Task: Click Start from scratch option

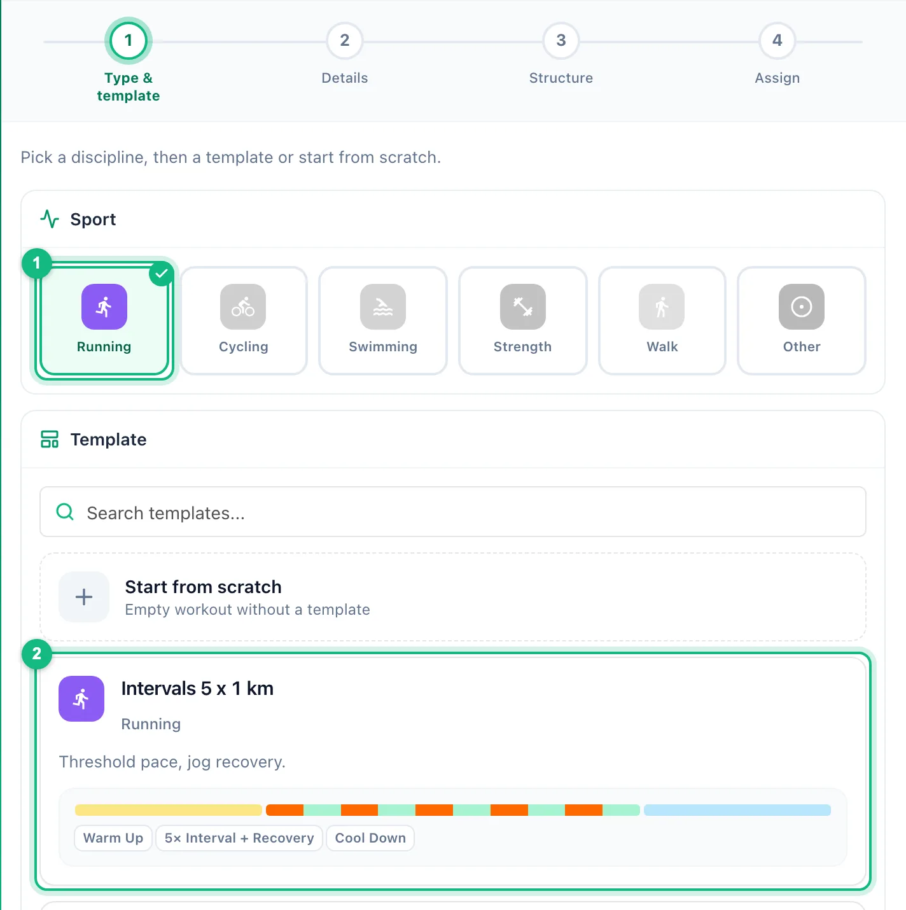Action: coord(453,597)
